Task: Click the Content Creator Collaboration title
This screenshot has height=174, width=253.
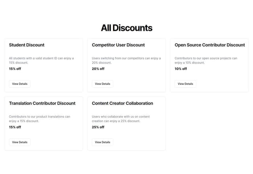Action: click(x=122, y=103)
